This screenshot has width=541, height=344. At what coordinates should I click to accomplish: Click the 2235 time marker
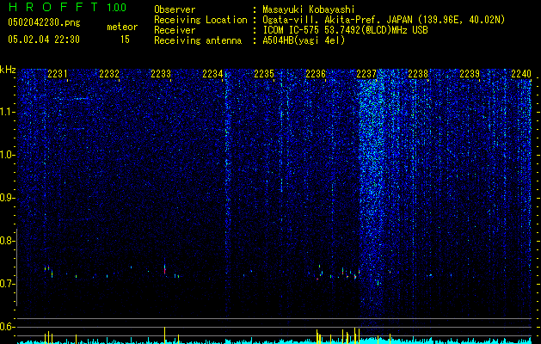(x=264, y=74)
